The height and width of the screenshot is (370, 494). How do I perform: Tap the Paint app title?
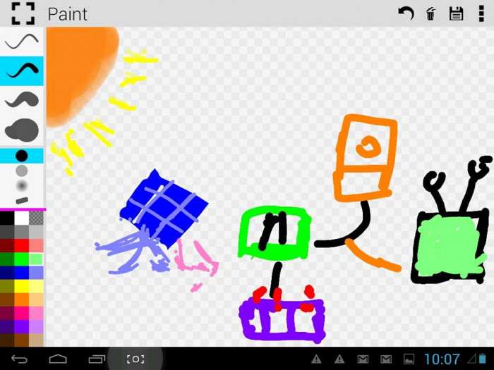click(x=68, y=14)
